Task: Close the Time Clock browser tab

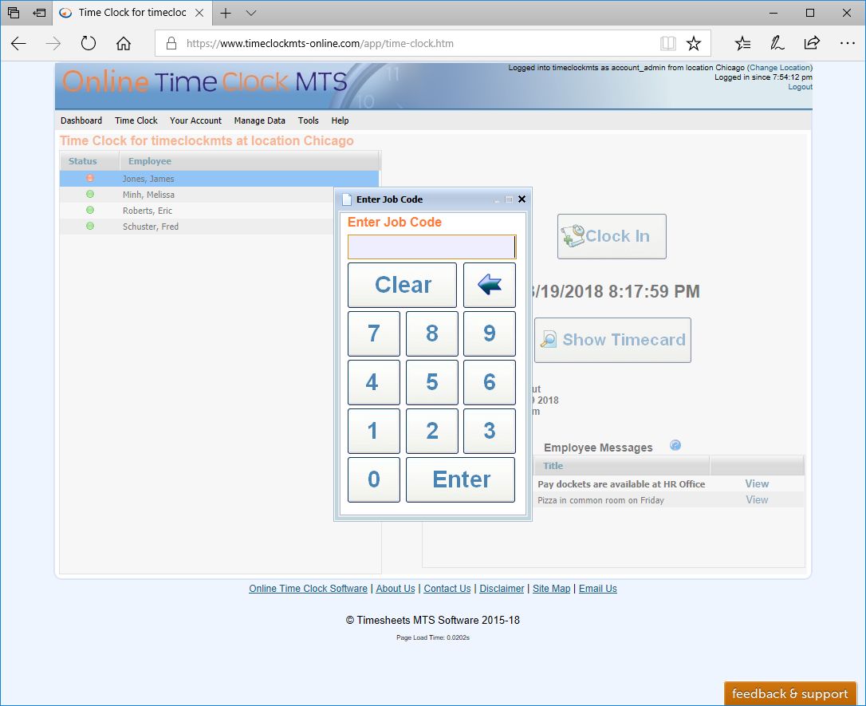Action: [x=199, y=13]
